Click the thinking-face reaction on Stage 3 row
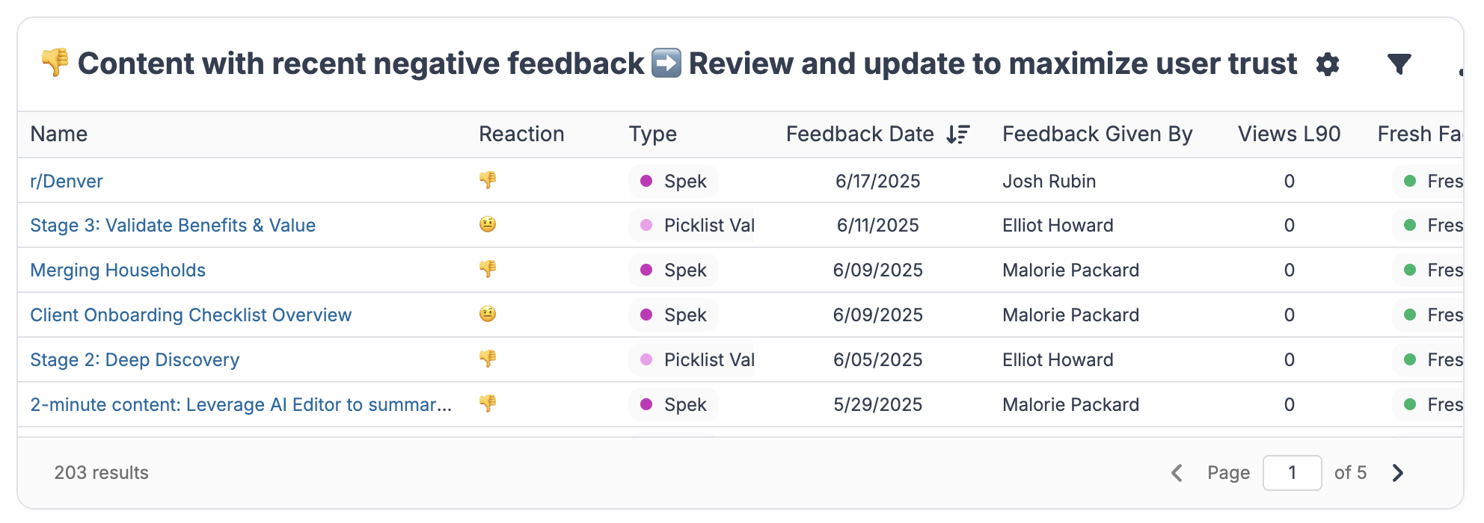Viewport: 1484px width, 523px height. (x=488, y=224)
